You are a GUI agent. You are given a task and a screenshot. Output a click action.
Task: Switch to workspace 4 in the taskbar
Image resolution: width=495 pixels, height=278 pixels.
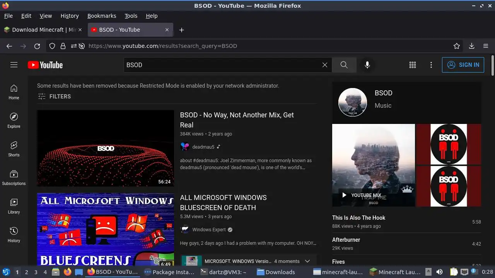click(45, 272)
